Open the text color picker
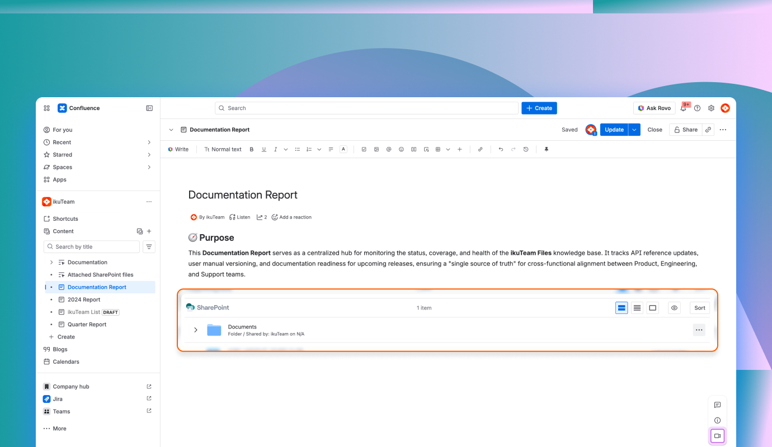This screenshot has height=447, width=772. coord(343,149)
